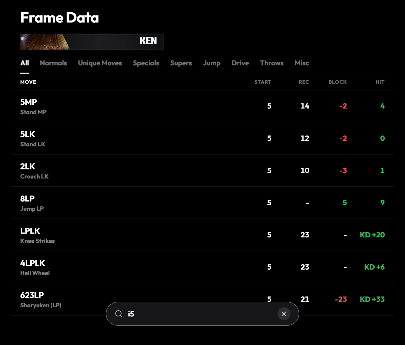Screen dimensions: 405x345
Task: Click the Hell Wheel subtitle
Action: pos(35,273)
